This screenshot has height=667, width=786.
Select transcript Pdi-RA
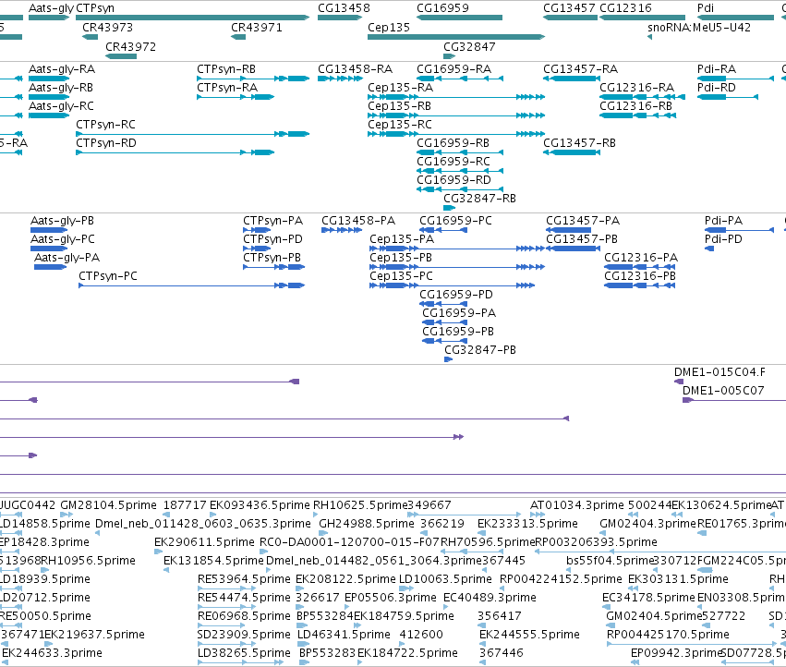pyautogui.click(x=717, y=68)
